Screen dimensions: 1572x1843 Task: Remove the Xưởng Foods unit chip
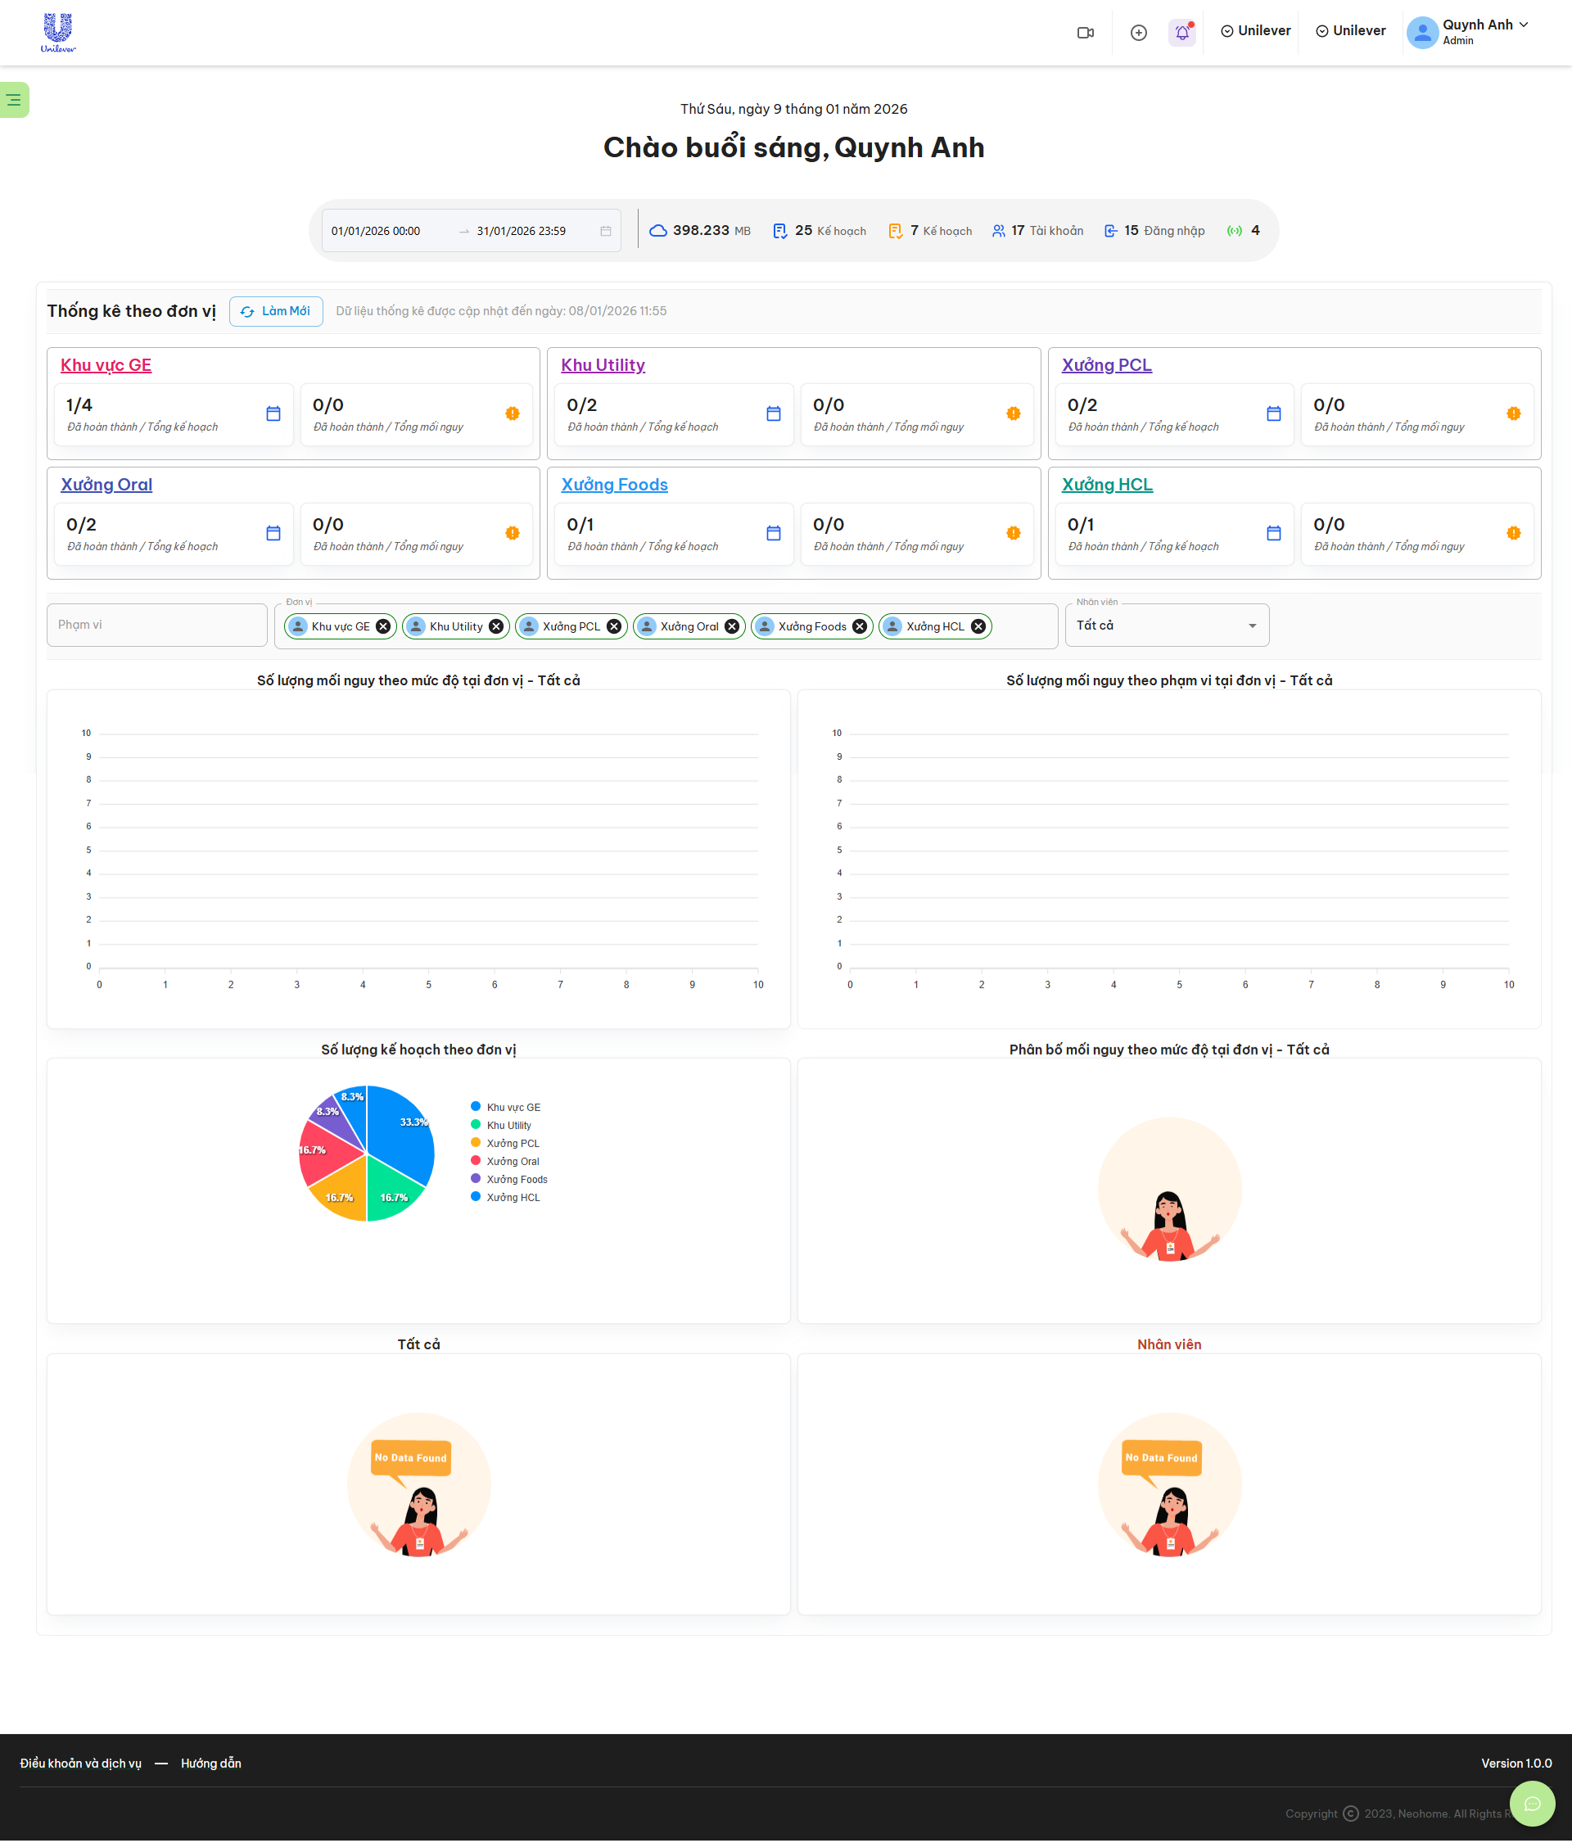[860, 627]
